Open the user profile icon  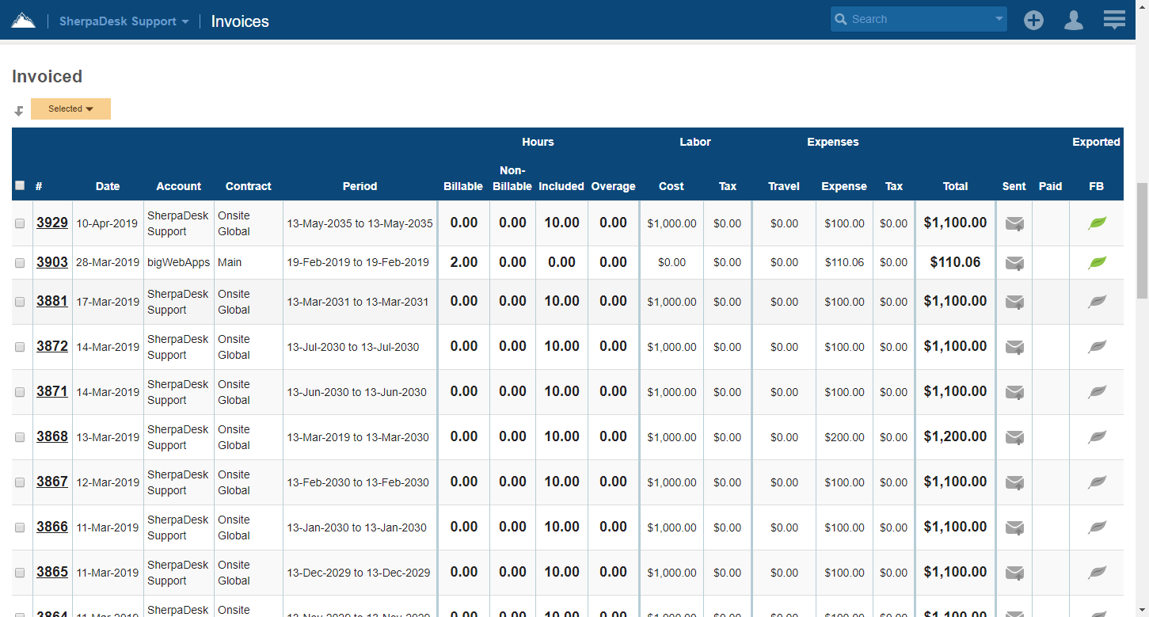(1074, 21)
